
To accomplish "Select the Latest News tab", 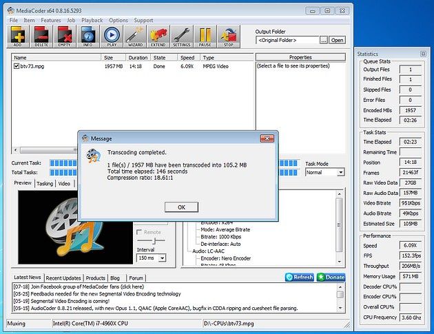I will coord(27,278).
